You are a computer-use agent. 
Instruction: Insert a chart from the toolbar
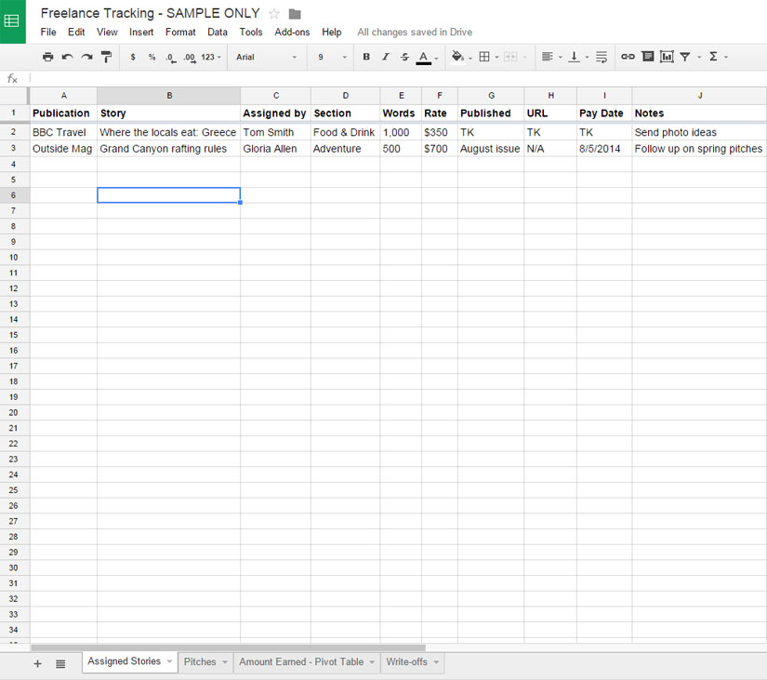click(667, 57)
